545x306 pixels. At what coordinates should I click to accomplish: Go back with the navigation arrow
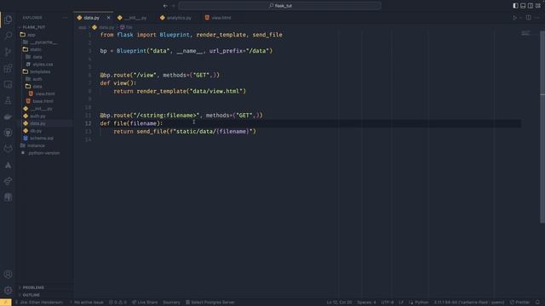point(165,6)
